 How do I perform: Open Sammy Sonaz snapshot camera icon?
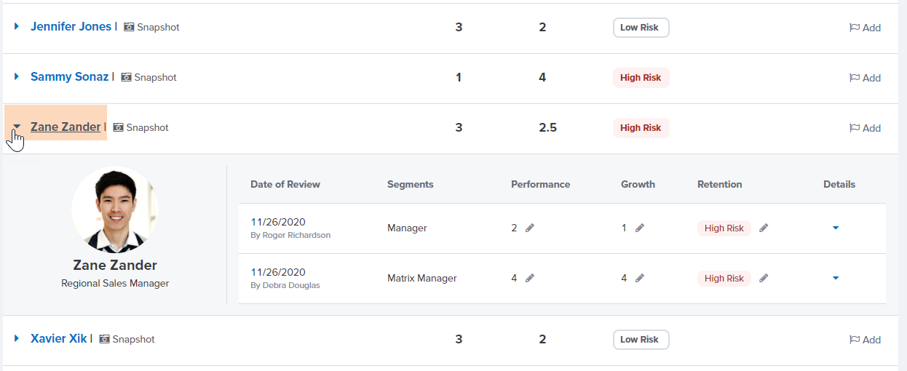coord(126,77)
